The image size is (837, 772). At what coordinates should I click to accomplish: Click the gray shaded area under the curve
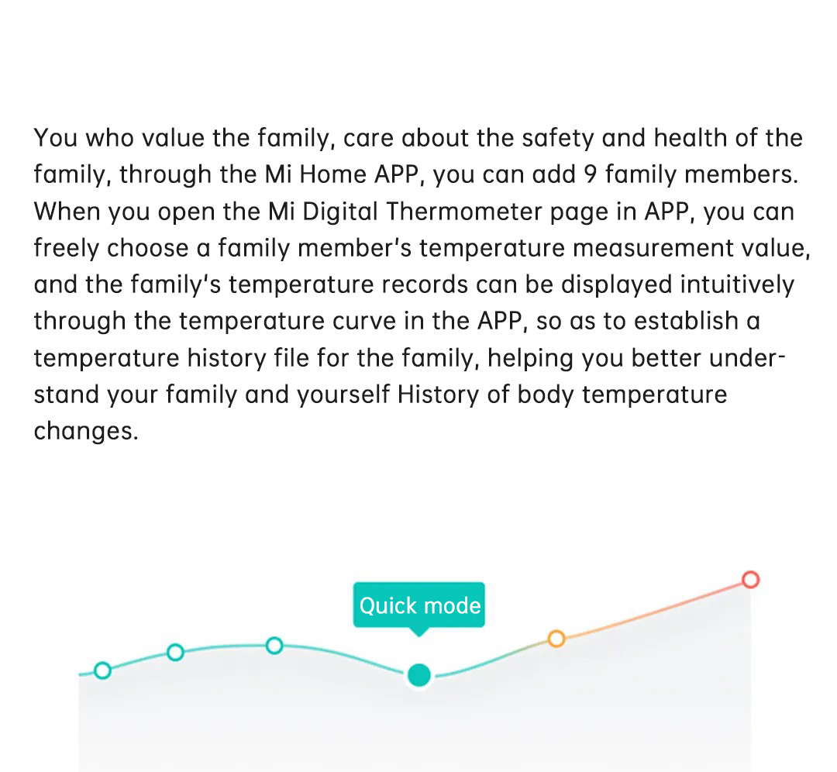414,732
